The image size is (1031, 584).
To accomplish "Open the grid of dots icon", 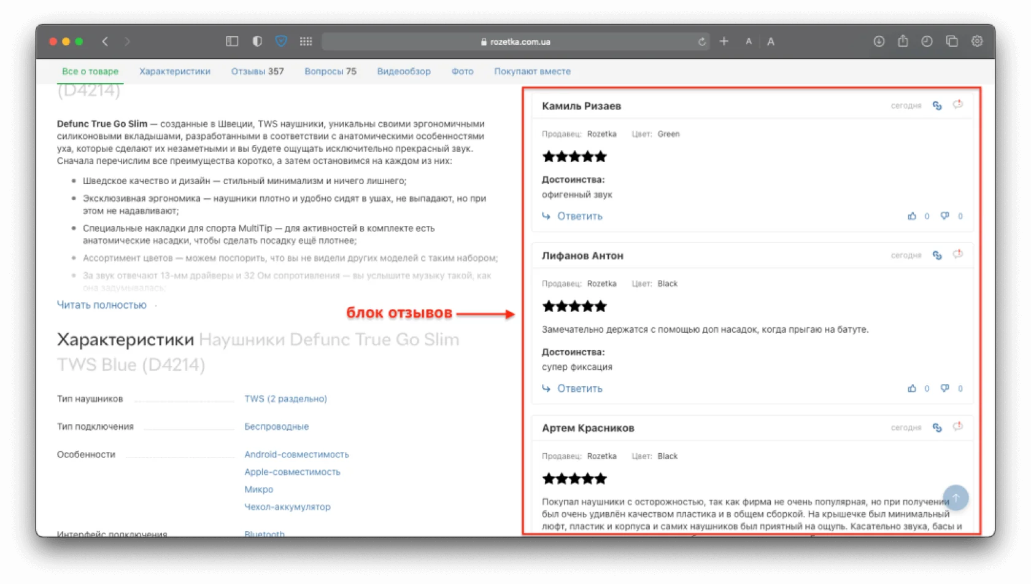I will [x=306, y=41].
